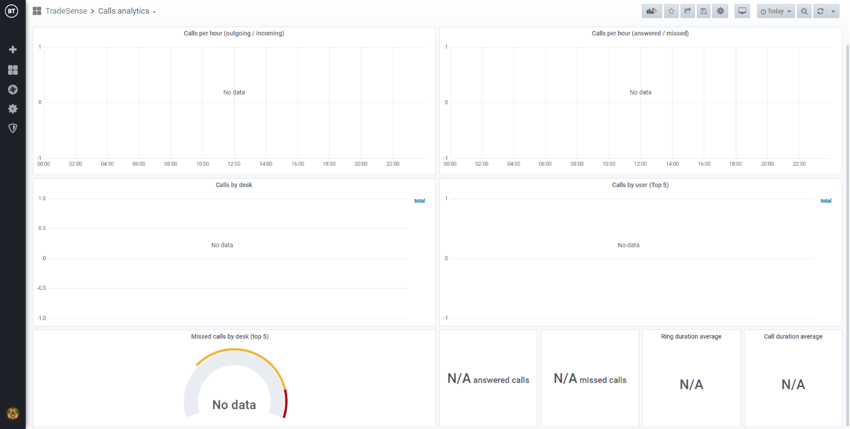Open user profile avatar at sidebar bottom
The image size is (850, 429).
point(12,413)
